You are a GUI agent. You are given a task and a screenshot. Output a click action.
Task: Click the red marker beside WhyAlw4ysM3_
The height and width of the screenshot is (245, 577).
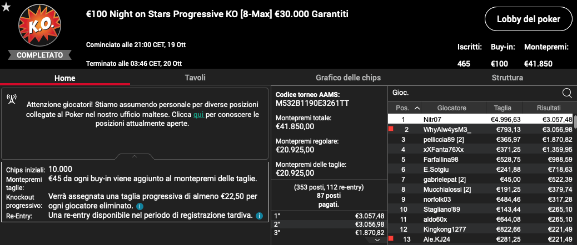point(391,129)
